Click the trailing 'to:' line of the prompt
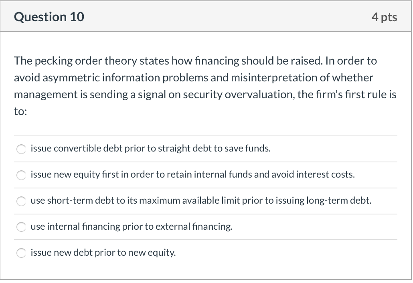 click(x=20, y=111)
